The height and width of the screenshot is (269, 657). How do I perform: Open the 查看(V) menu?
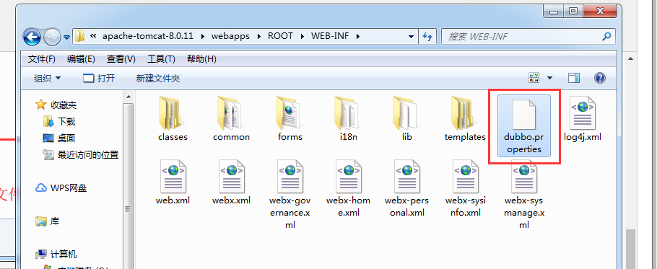[x=121, y=59]
